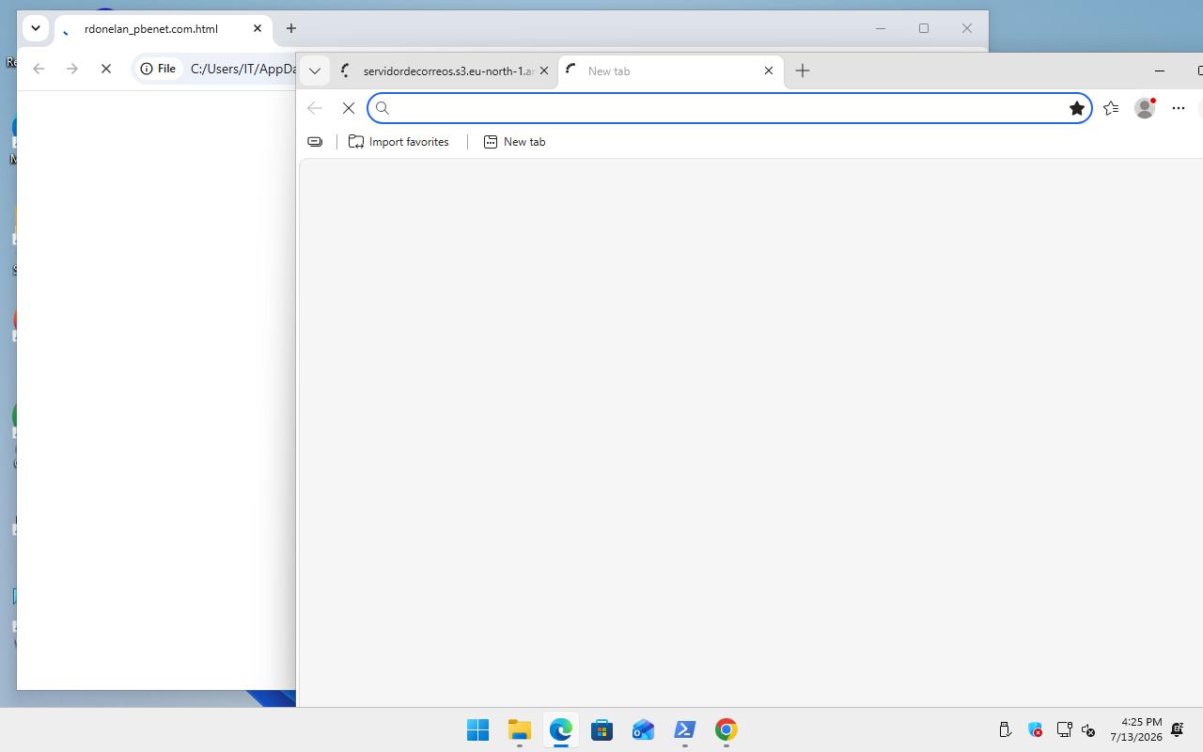Open the notification bell icon
Image resolution: width=1203 pixels, height=752 pixels.
pyautogui.click(x=1177, y=729)
